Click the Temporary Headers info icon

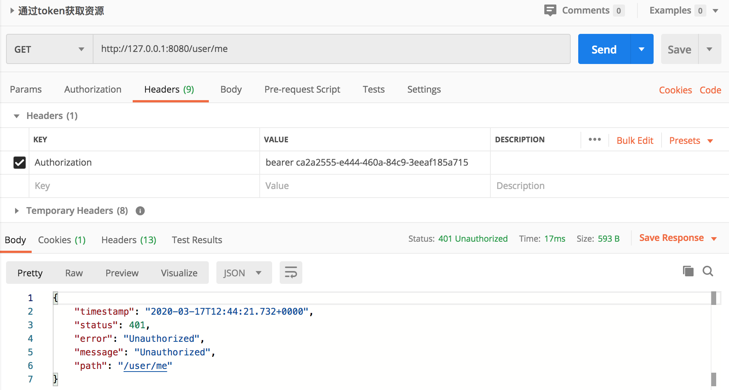pyautogui.click(x=140, y=211)
